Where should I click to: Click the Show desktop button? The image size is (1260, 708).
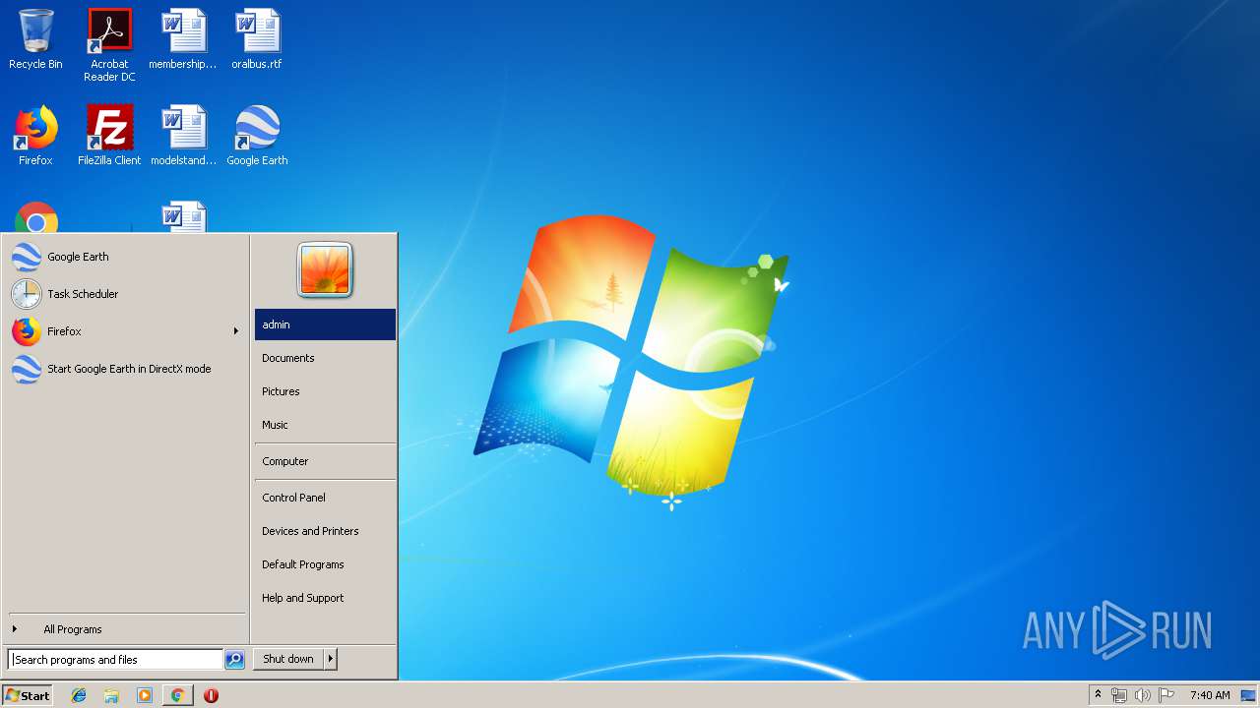coord(1249,695)
